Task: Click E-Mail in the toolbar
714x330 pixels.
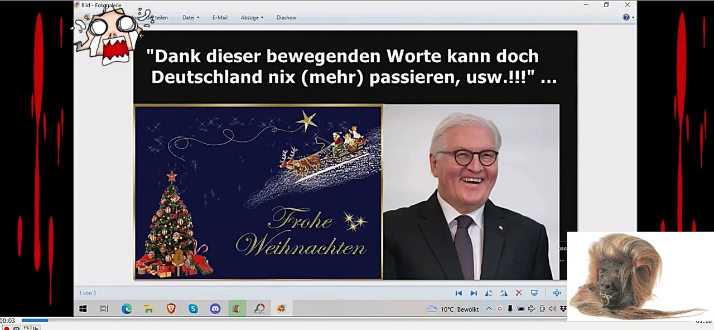Action: [220, 18]
